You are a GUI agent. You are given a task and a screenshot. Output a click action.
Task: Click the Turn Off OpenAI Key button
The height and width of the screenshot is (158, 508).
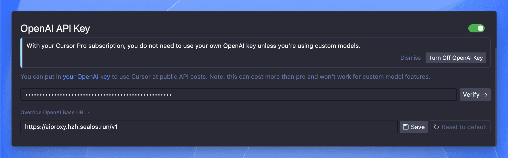(456, 58)
